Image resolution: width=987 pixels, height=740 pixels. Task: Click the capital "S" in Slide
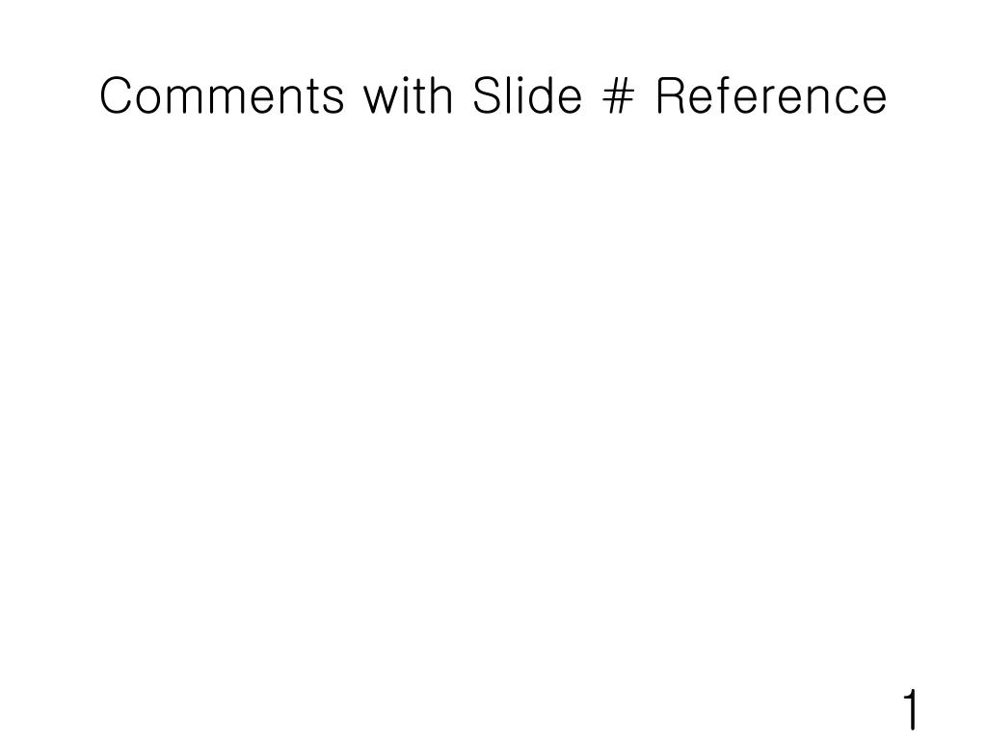(x=487, y=95)
